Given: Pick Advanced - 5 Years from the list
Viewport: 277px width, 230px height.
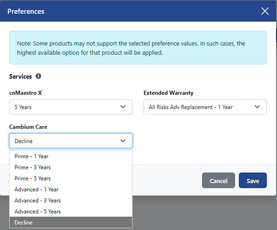Looking at the screenshot, I should point(38,212).
